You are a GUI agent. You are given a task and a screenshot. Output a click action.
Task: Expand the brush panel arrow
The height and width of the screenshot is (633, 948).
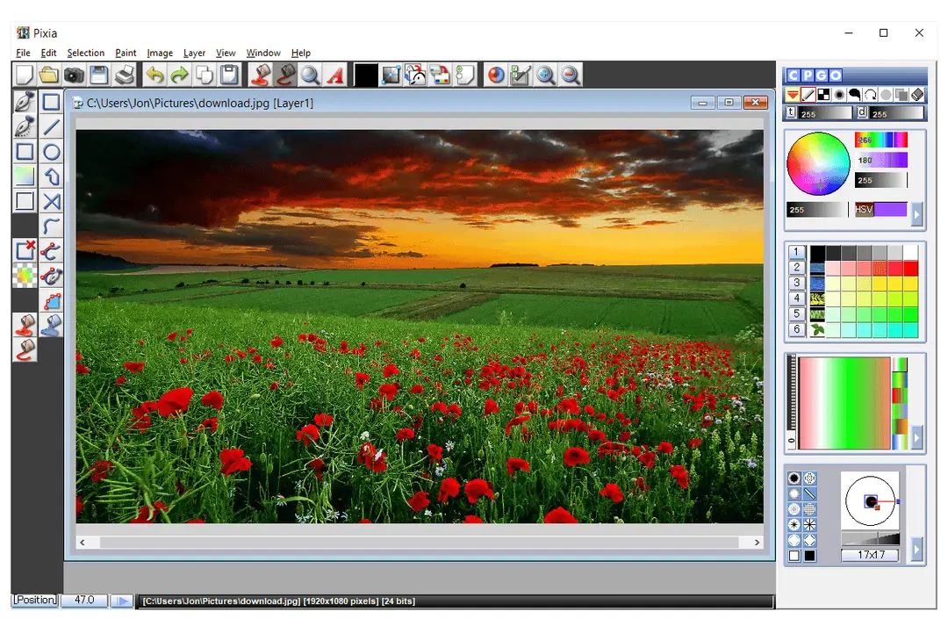click(x=917, y=550)
